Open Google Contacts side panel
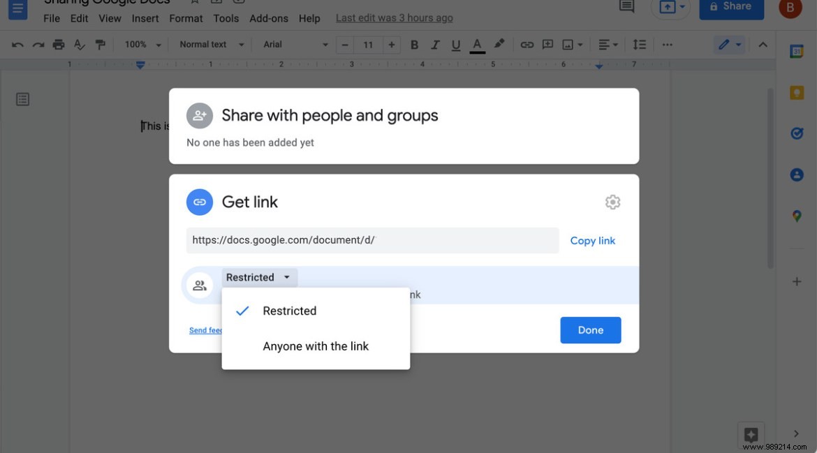Image resolution: width=817 pixels, height=453 pixels. tap(797, 174)
